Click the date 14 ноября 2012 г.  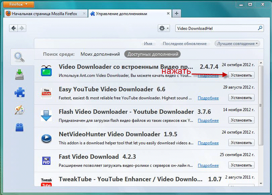[239, 110]
